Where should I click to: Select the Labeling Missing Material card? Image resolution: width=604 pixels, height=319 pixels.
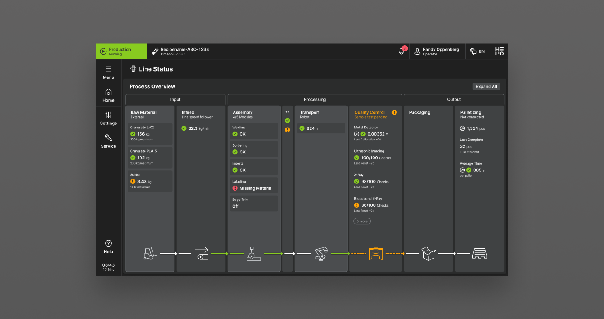[254, 185]
